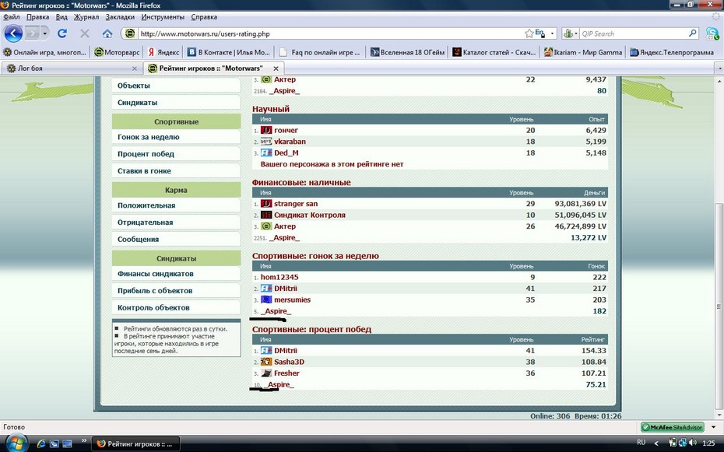The width and height of the screenshot is (724, 452).
Task: Open the search engine selector dropdown
Action: coord(571,33)
